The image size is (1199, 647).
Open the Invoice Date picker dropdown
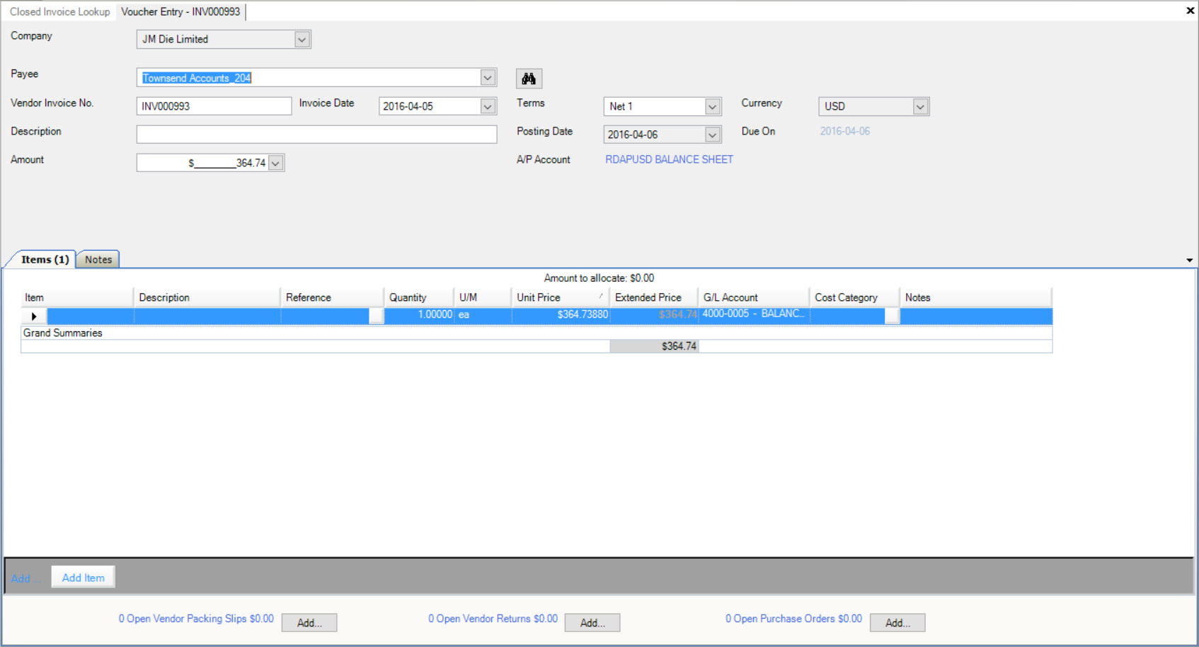pos(488,106)
